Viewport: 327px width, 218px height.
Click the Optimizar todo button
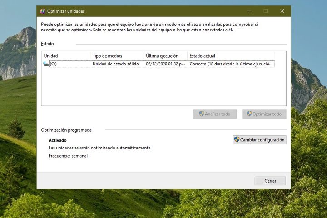click(x=264, y=114)
